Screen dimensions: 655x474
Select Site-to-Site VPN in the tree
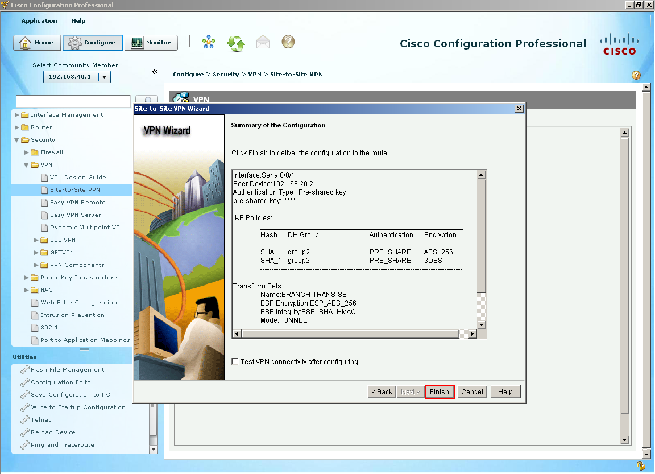75,189
